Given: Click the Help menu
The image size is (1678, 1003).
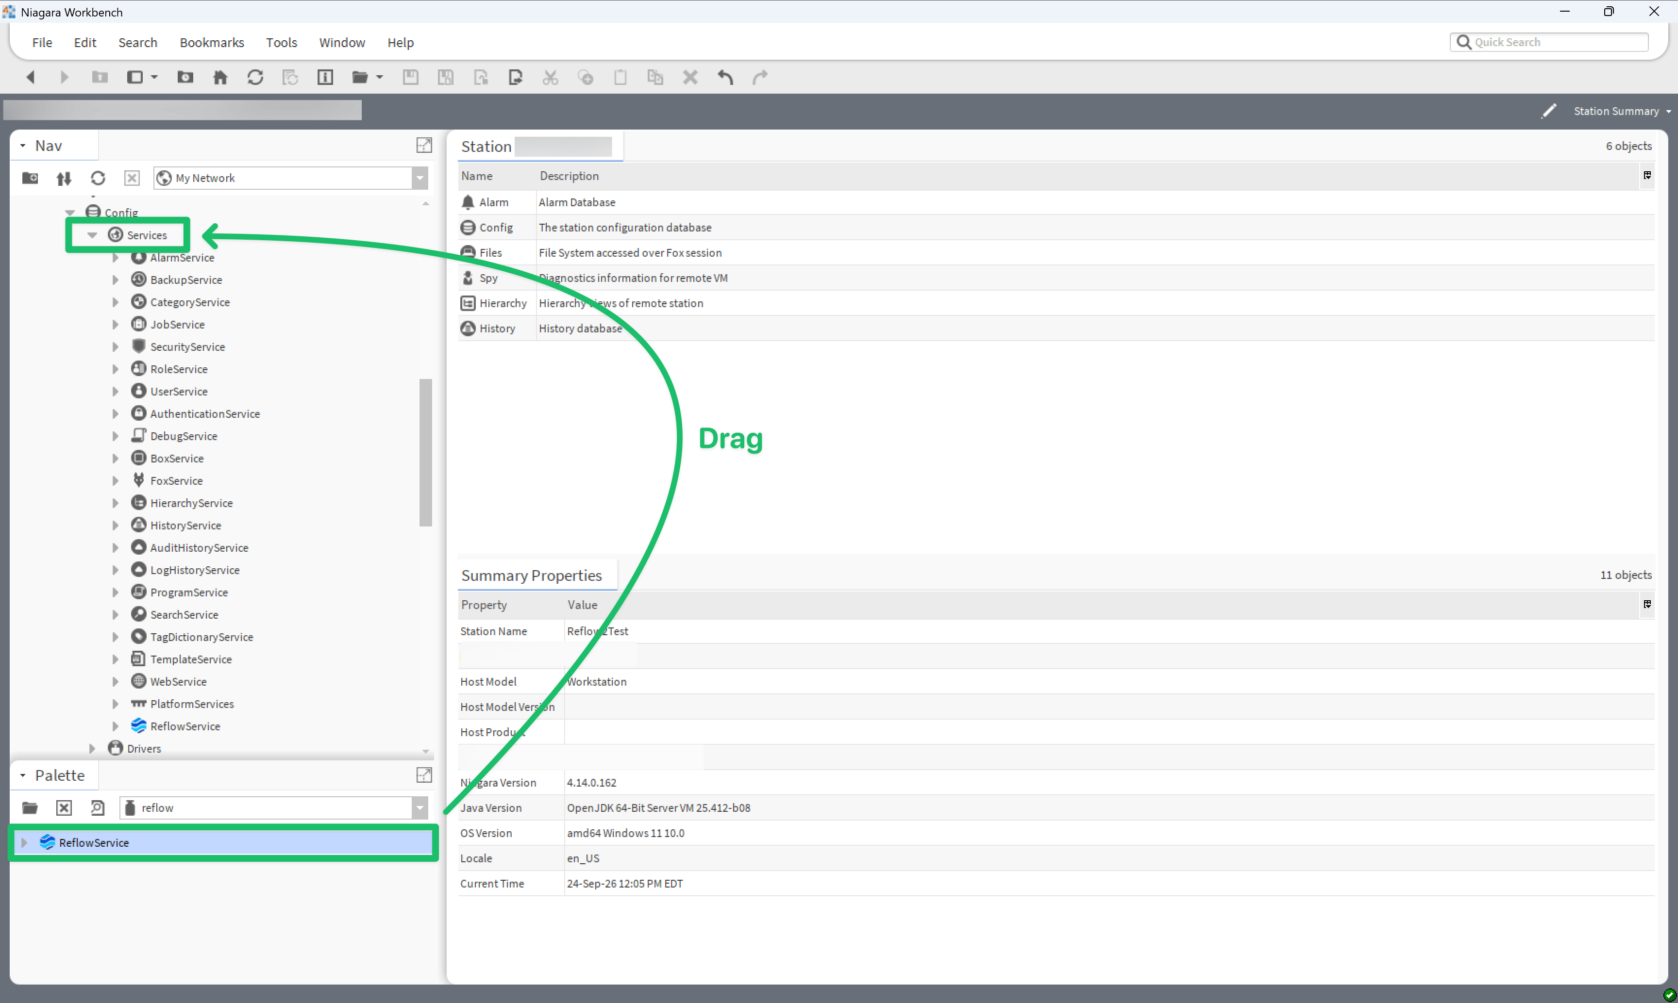Looking at the screenshot, I should pos(400,43).
